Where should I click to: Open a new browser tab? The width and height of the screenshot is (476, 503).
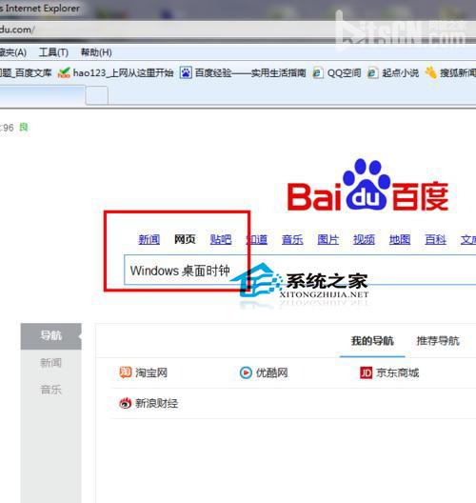[x=97, y=95]
